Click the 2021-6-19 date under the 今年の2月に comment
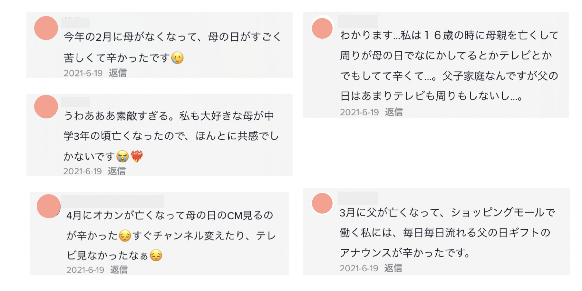The width and height of the screenshot is (582, 291). point(83,73)
